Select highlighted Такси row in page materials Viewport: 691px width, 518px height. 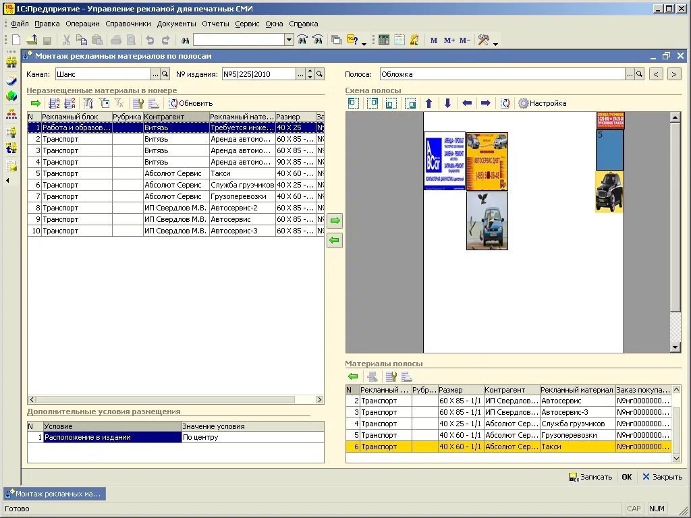[509, 447]
